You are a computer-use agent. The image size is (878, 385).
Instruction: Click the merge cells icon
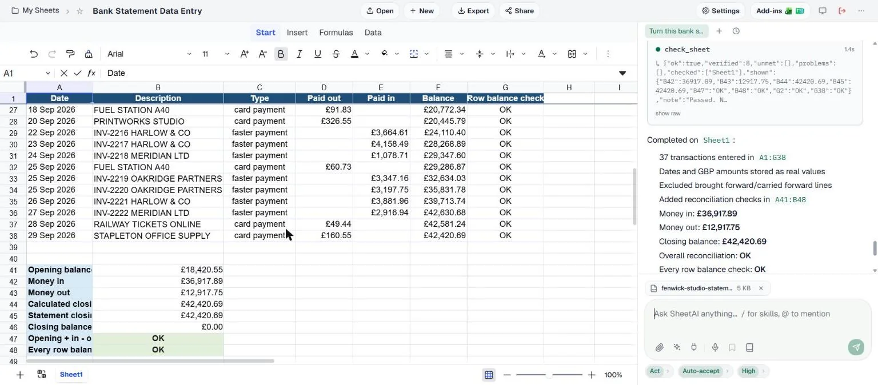[x=572, y=54]
